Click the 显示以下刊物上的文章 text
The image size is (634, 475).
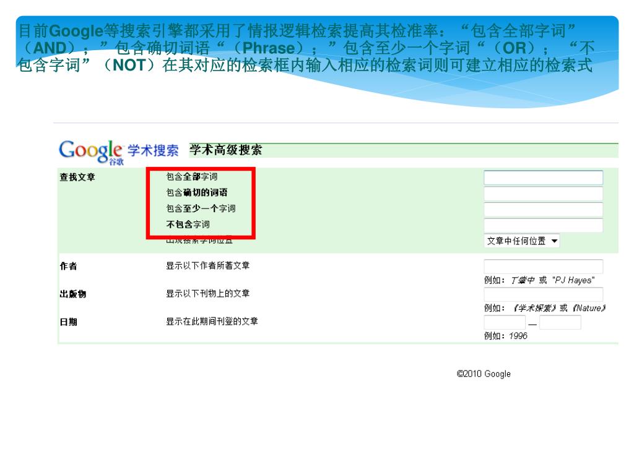pos(207,293)
